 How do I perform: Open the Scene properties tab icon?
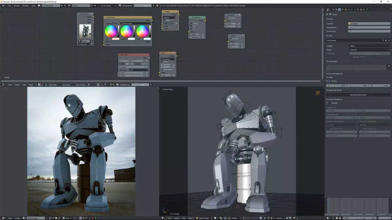tap(339, 10)
